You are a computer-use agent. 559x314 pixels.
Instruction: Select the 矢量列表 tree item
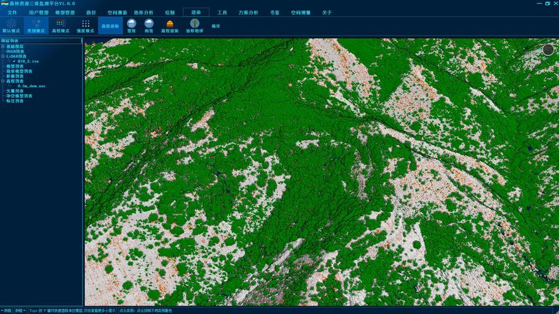15,91
